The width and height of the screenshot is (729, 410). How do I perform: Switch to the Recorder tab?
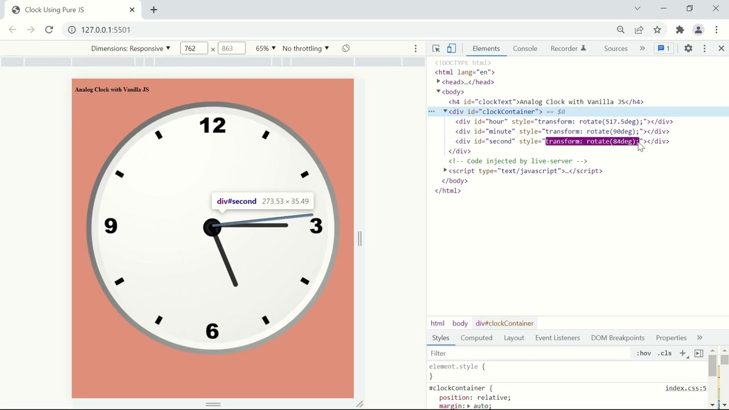(568, 48)
